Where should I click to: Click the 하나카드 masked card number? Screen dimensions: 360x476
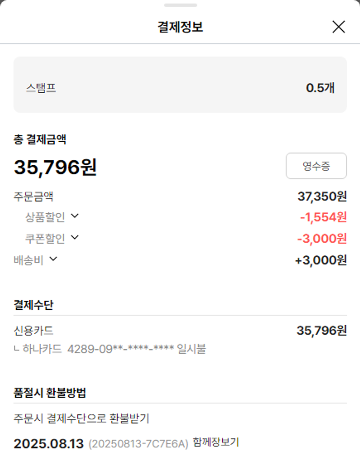coord(120,349)
